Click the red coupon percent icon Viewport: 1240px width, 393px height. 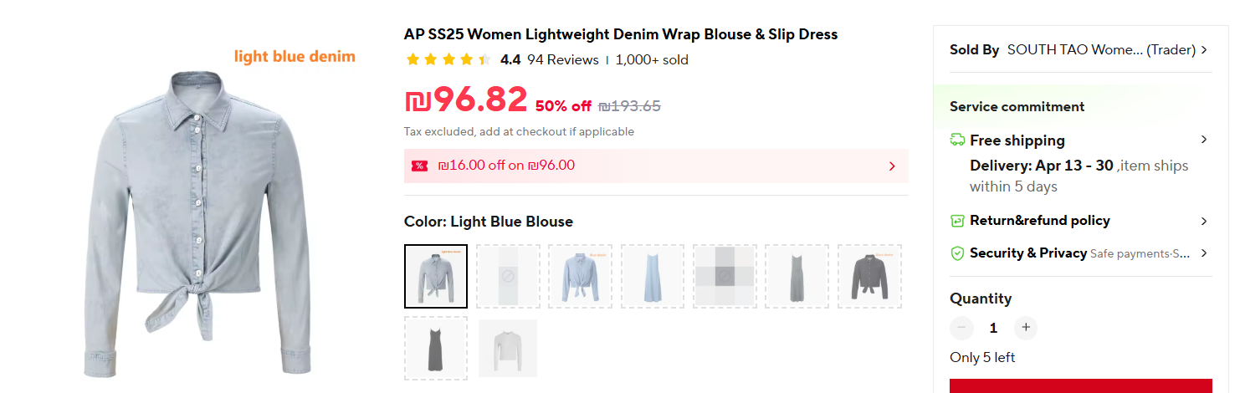(x=419, y=166)
